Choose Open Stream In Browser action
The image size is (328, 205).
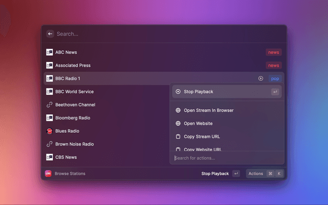pyautogui.click(x=209, y=110)
